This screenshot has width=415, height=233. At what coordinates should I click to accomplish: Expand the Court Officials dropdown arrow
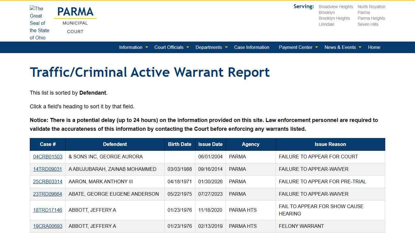coord(188,47)
